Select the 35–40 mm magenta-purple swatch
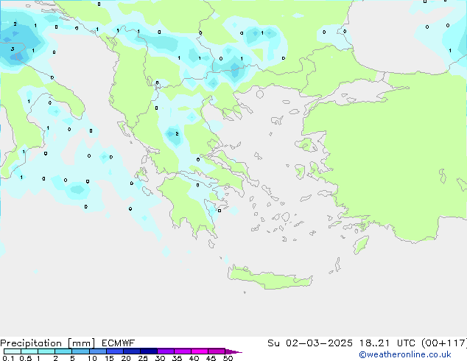Viewport: 467px width, 361px height. (182, 351)
